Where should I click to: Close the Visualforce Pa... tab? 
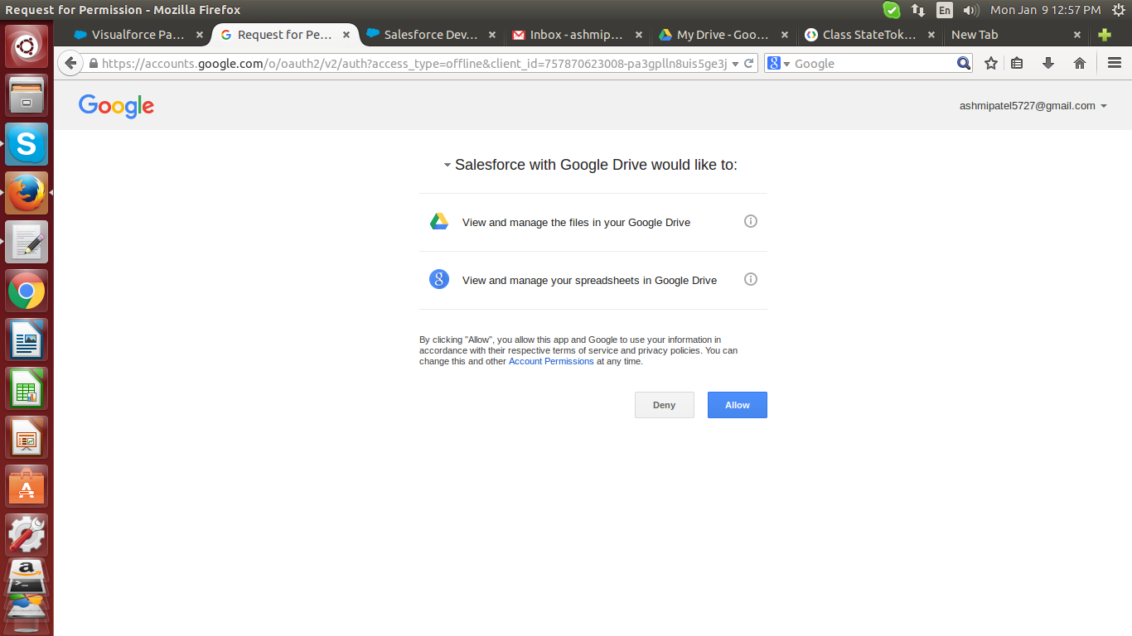click(x=200, y=35)
